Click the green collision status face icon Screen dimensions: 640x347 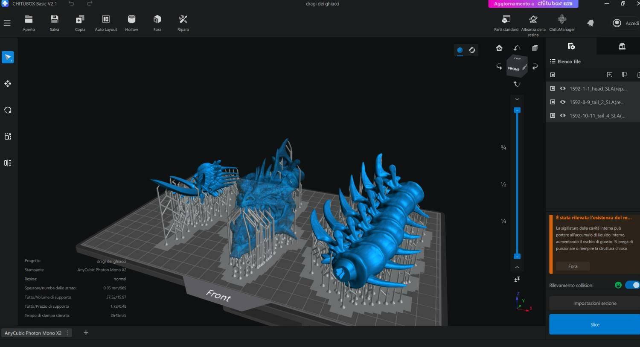[x=618, y=285]
